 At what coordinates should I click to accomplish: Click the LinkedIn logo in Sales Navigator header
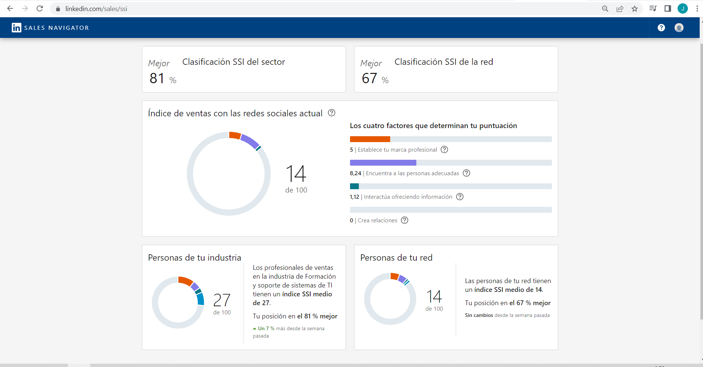(x=17, y=28)
